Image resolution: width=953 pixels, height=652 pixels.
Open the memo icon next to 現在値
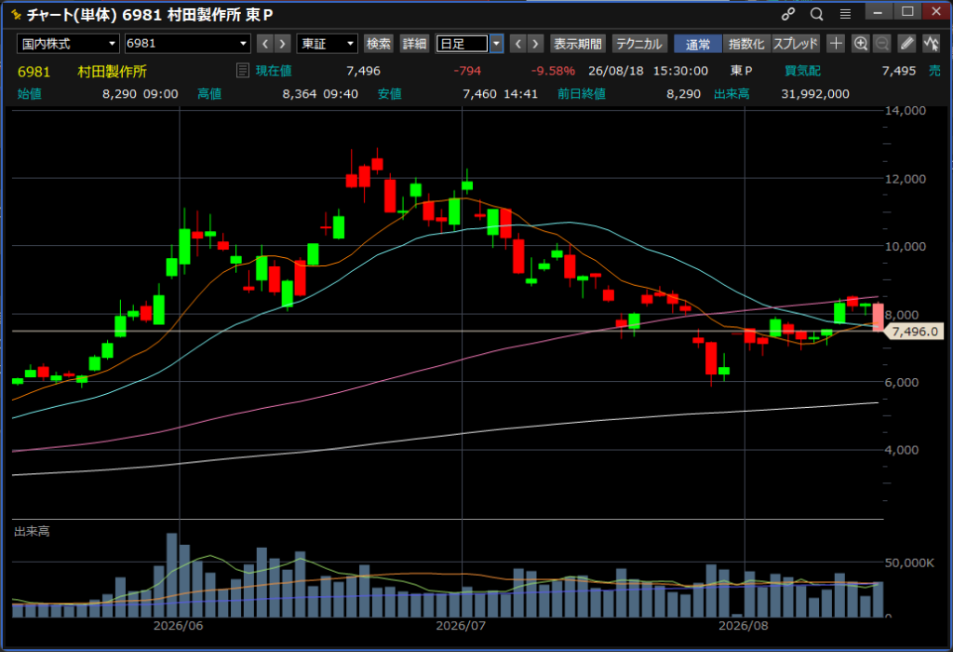coord(243,71)
